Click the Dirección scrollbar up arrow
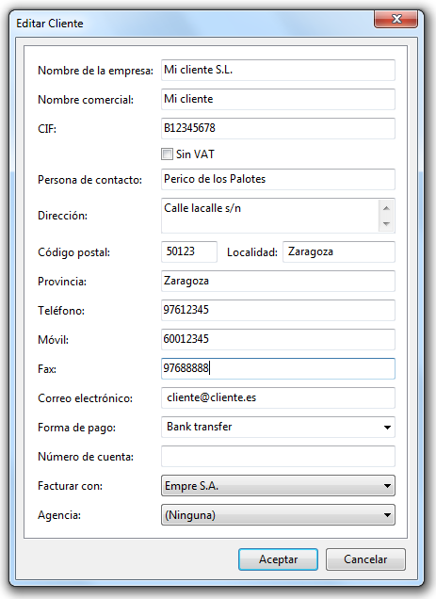The image size is (436, 599). click(x=386, y=208)
